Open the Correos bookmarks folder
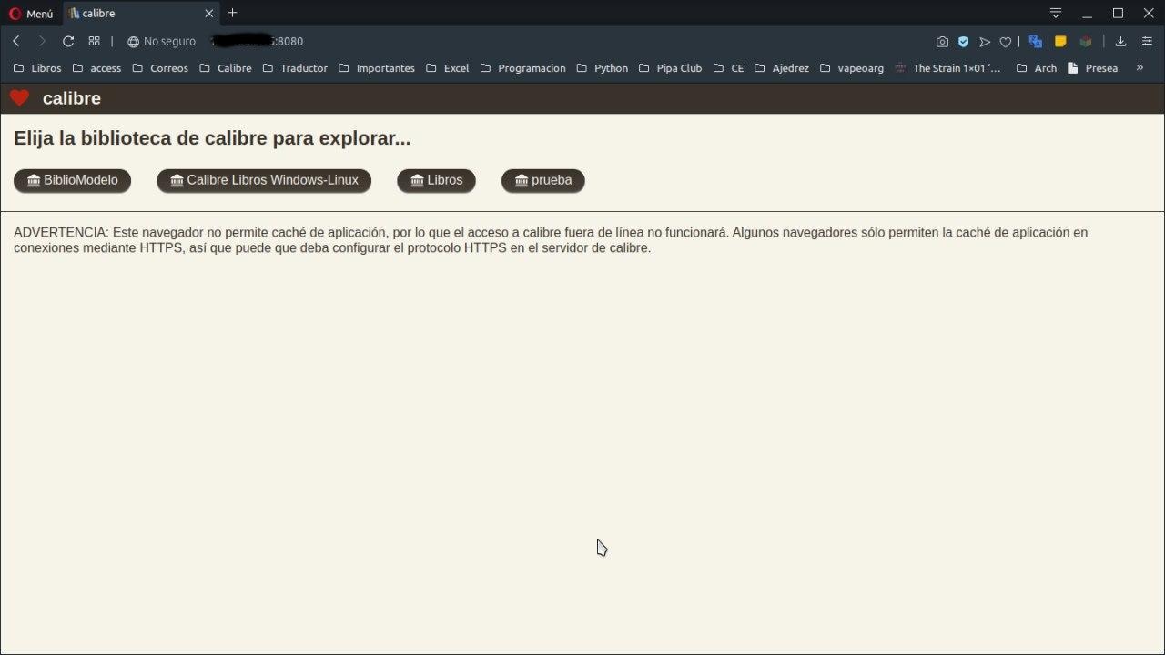This screenshot has height=655, width=1165. click(x=160, y=68)
